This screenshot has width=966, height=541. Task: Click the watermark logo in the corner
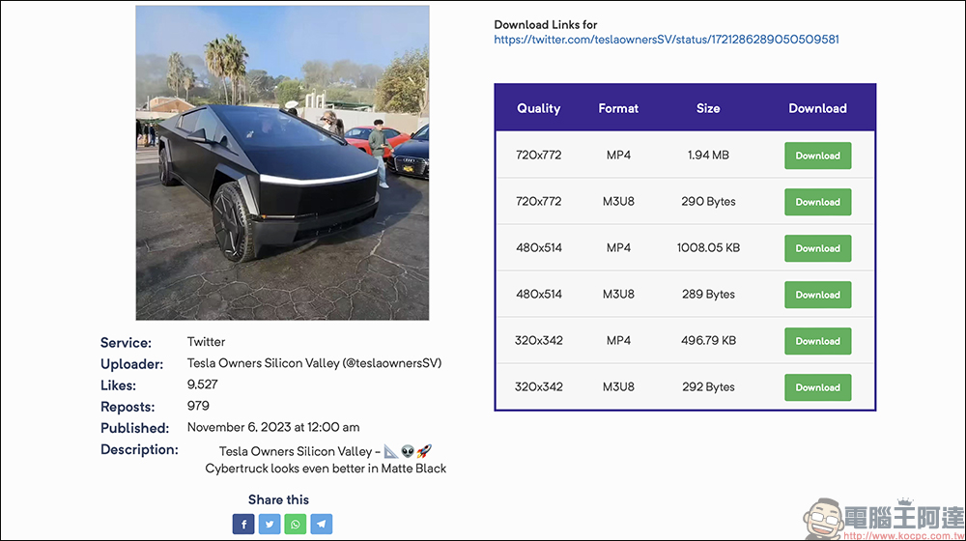pos(884,519)
